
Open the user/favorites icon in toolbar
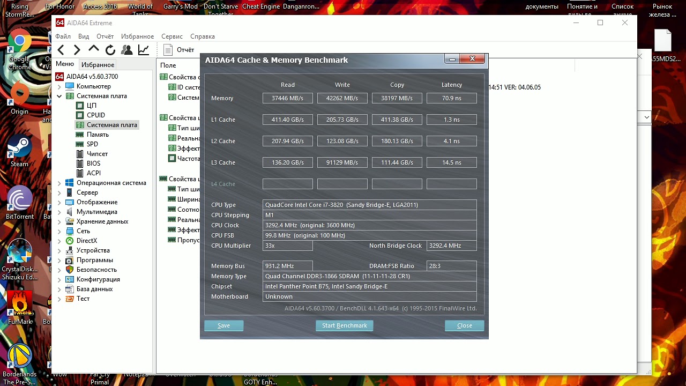coord(127,50)
